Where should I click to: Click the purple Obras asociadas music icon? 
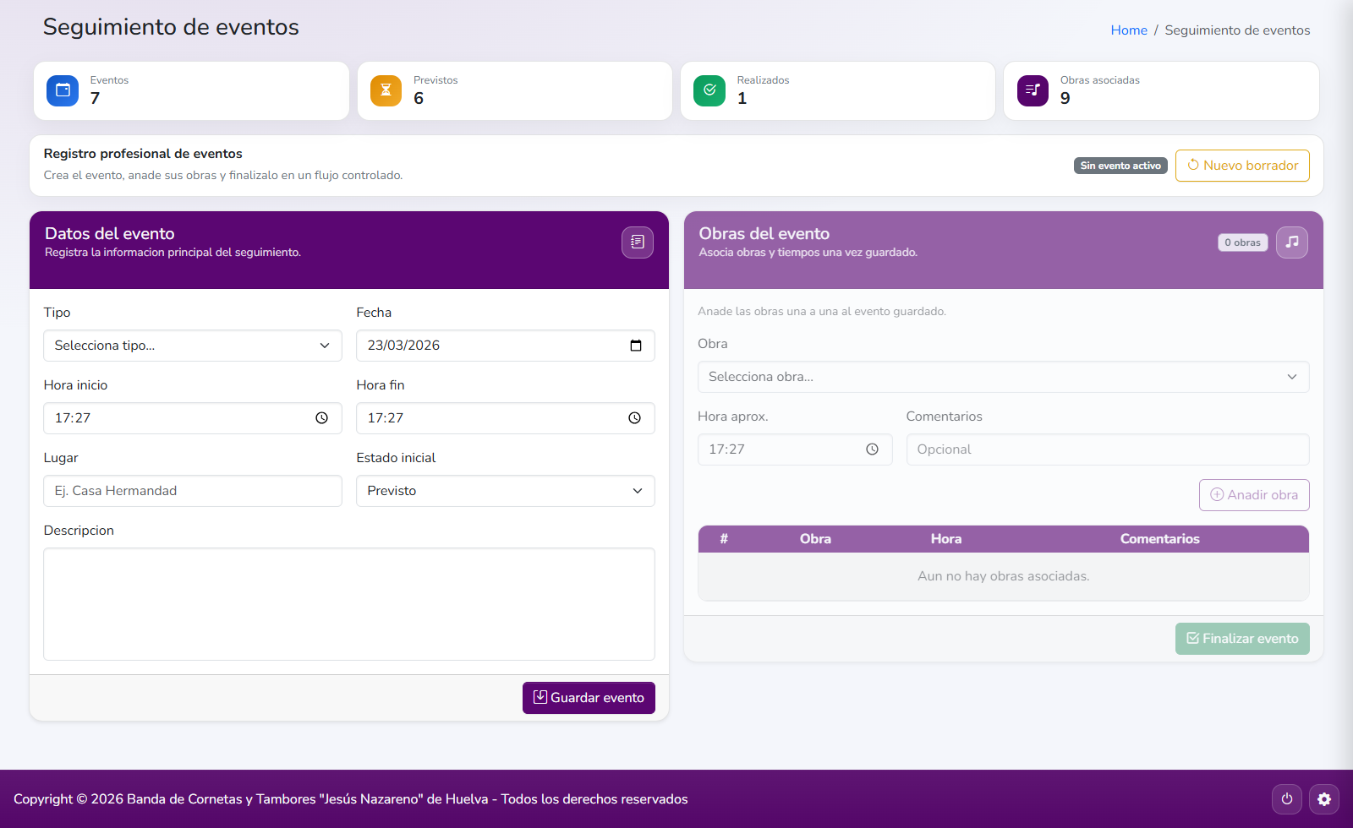[x=1032, y=90]
